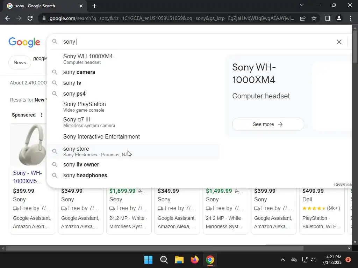The height and width of the screenshot is (268, 358).
Task: Reload the current page
Action: (30, 18)
